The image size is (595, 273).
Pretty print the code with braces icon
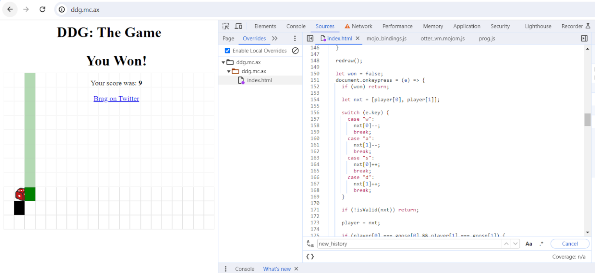[310, 257]
